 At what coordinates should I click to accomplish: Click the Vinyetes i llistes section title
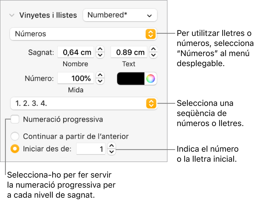[x=48, y=15]
